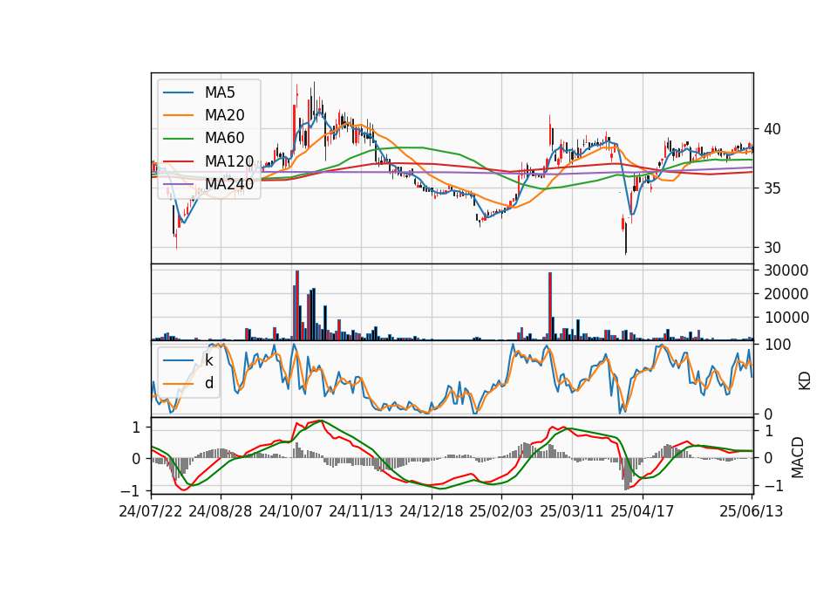
Task: Click the 25/02/03 date tick label
Action: (x=501, y=511)
